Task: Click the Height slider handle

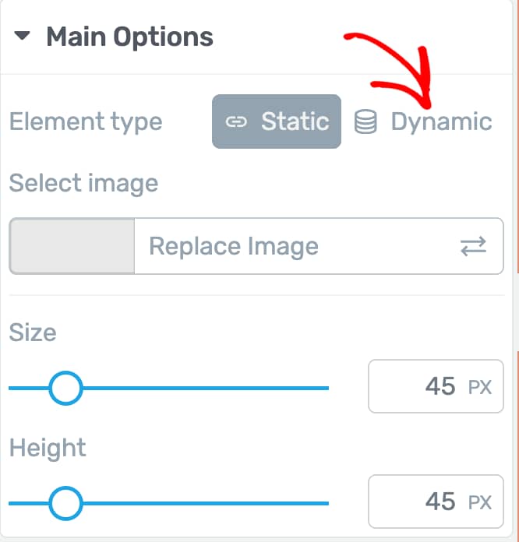Action: click(x=65, y=503)
